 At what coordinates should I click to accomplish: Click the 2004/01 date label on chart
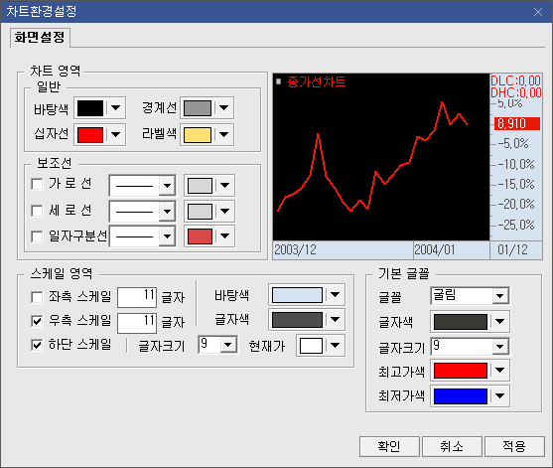435,249
